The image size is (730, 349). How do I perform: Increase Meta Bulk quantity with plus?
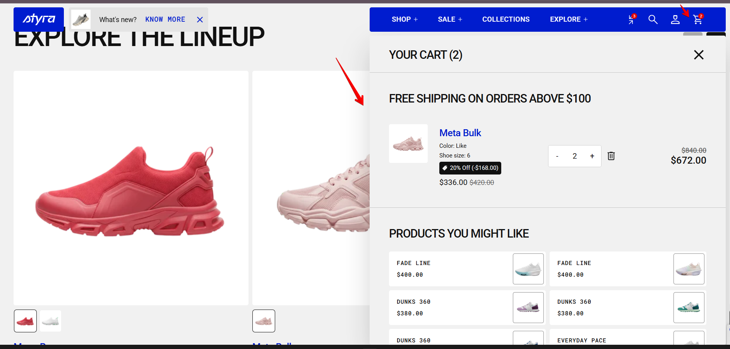pos(592,156)
